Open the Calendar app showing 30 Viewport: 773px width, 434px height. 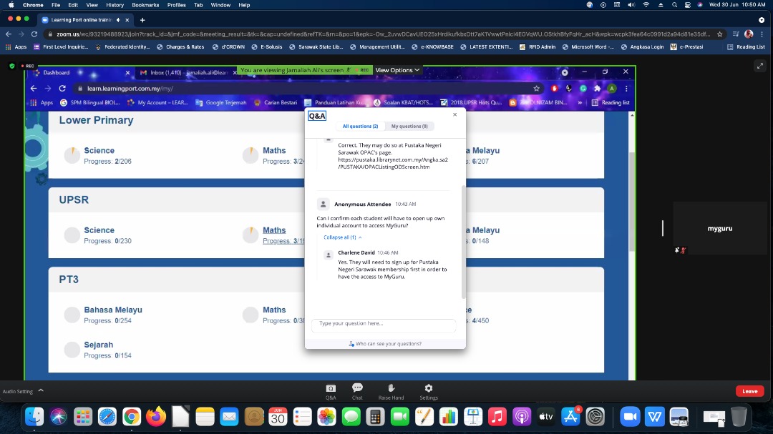pyautogui.click(x=278, y=417)
